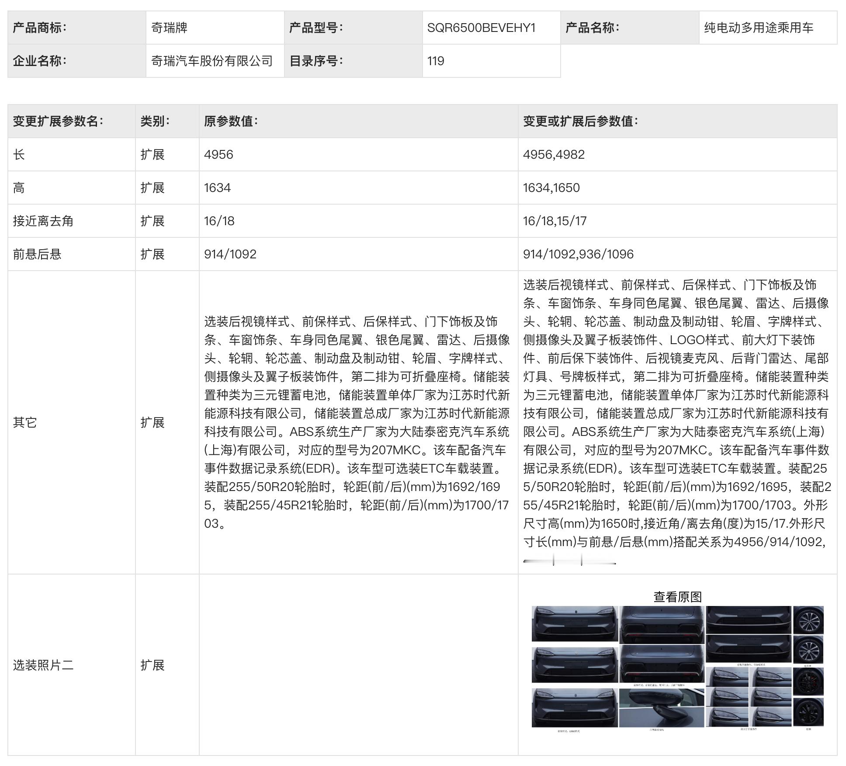
Task: Select original length value 4956
Action: pos(218,154)
